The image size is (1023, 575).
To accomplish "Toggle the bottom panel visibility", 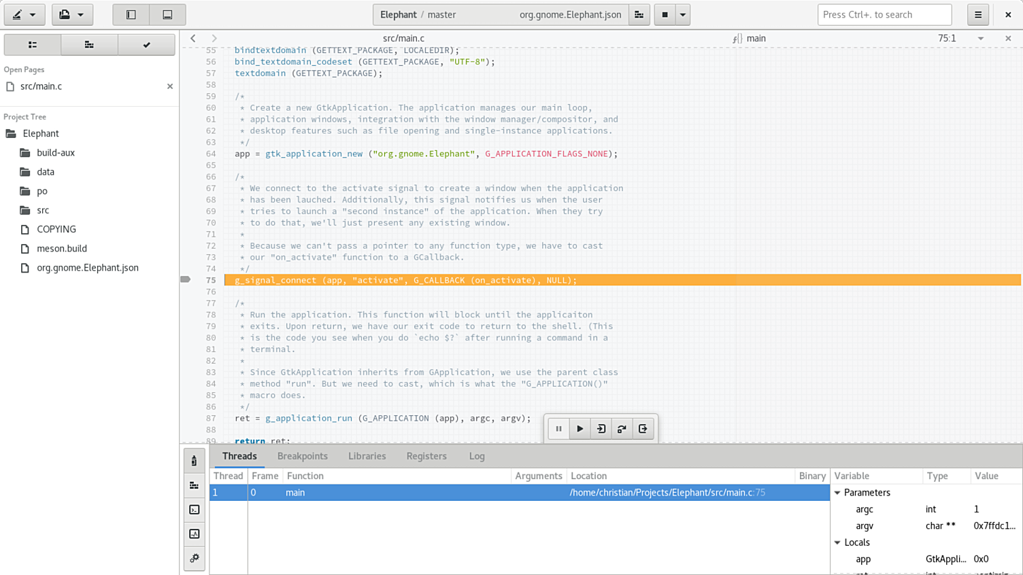I will pyautogui.click(x=167, y=14).
